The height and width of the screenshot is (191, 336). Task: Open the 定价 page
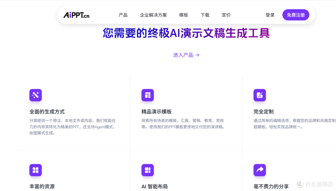pyautogui.click(x=226, y=15)
